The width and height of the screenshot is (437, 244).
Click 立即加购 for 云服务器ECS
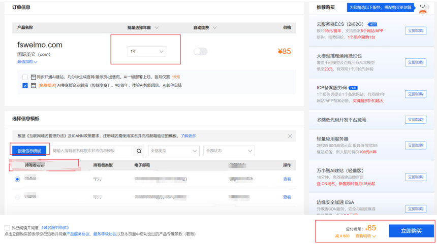(x=416, y=30)
